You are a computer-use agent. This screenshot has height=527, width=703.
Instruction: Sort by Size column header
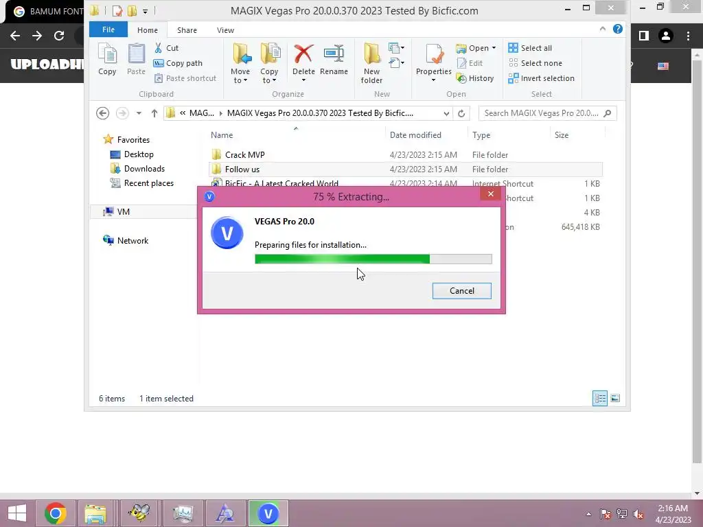[x=562, y=135]
